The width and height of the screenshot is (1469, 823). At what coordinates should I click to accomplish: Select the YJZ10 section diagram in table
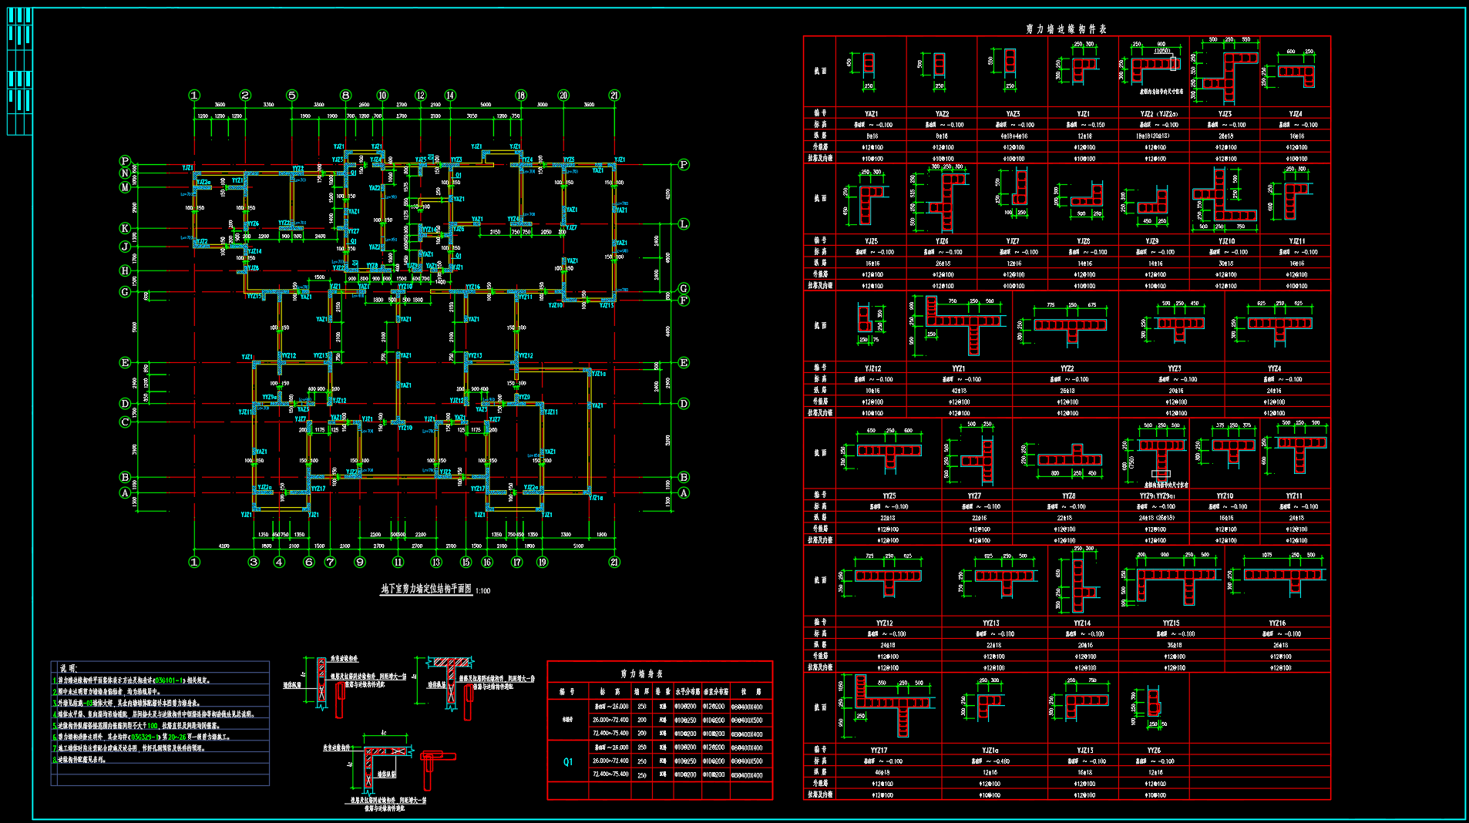[x=1225, y=199]
